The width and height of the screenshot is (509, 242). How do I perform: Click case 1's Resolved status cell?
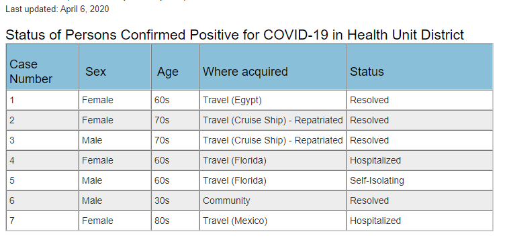point(420,100)
